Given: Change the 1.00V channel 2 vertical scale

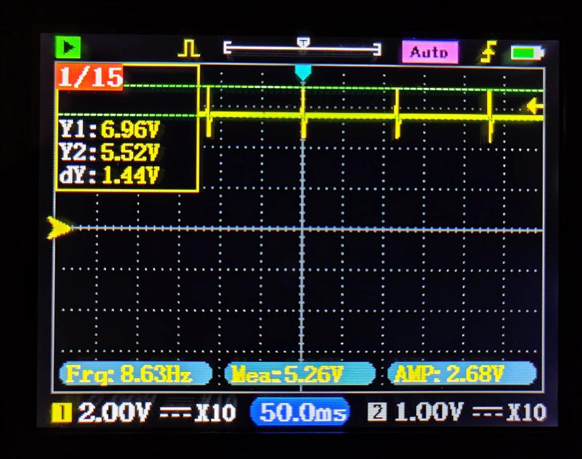Looking at the screenshot, I should tap(428, 412).
